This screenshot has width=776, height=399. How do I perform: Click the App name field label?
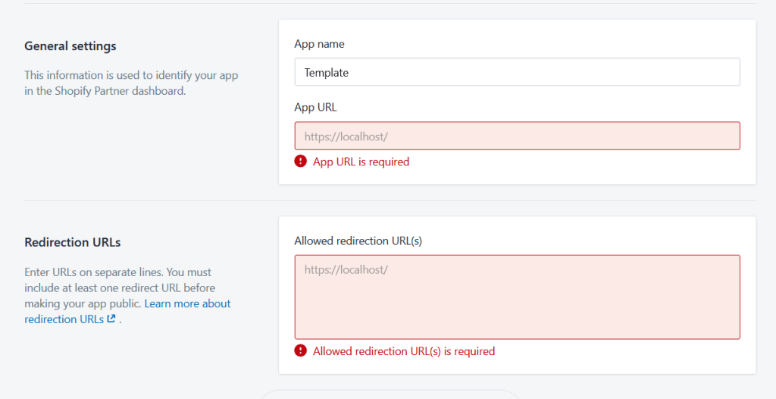tap(319, 44)
